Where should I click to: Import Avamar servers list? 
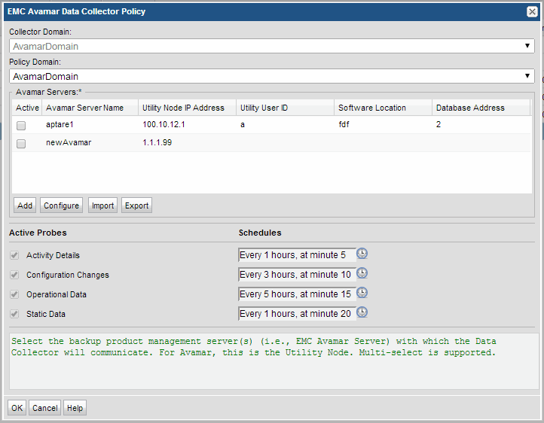pyautogui.click(x=102, y=205)
